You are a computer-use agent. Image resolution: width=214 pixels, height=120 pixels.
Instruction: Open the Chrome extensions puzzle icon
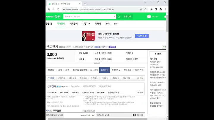click(x=151, y=10)
